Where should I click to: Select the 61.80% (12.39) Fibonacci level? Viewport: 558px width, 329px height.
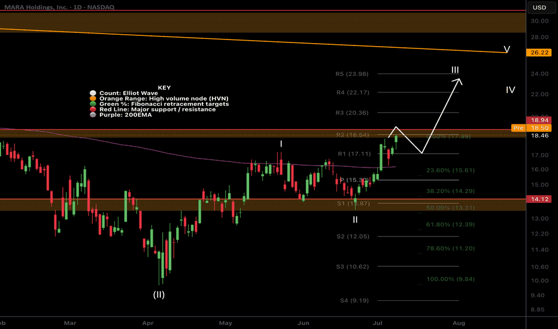coord(450,224)
